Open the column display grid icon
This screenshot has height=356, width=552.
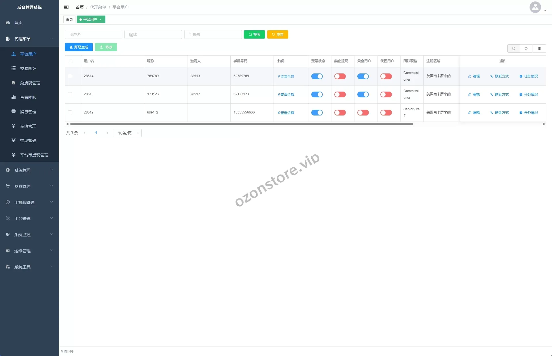point(539,48)
